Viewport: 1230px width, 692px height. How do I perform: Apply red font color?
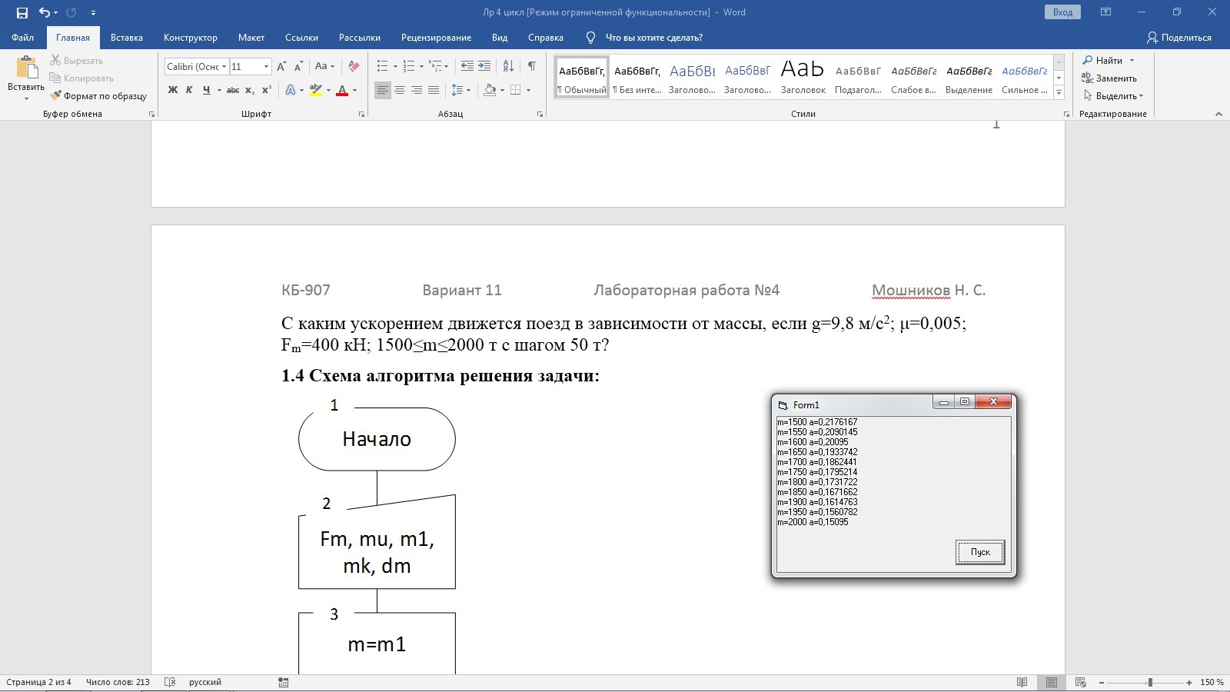(x=343, y=90)
